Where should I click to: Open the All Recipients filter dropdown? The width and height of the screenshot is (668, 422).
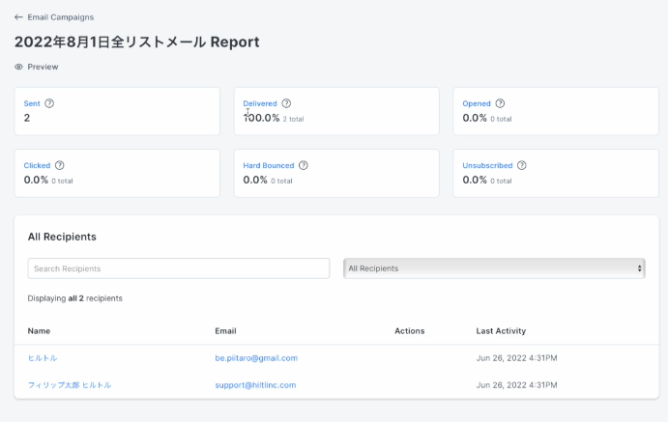[494, 268]
